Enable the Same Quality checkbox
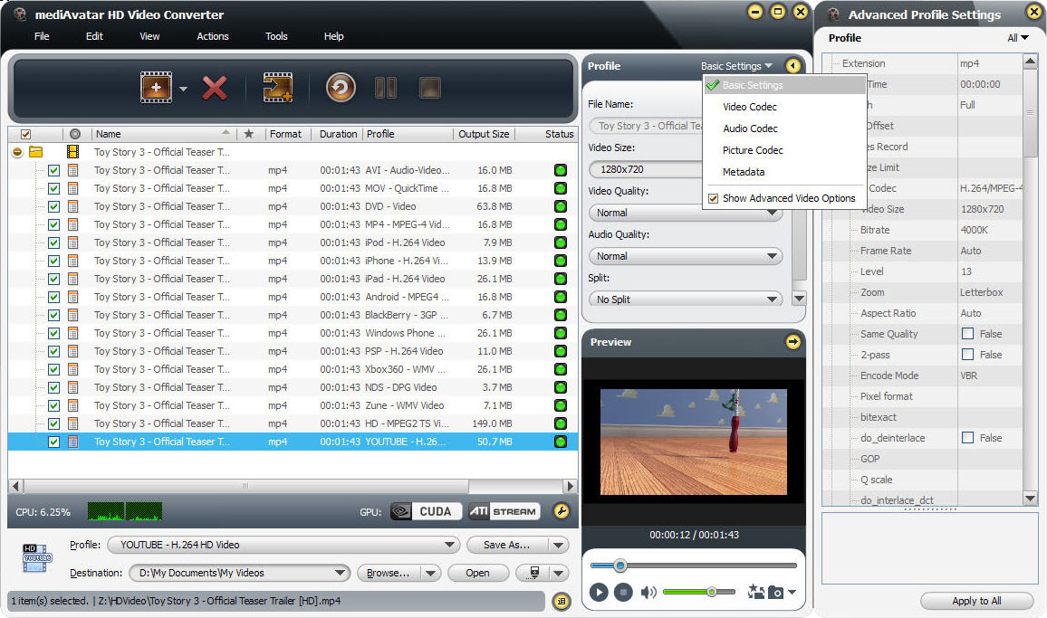 (967, 333)
